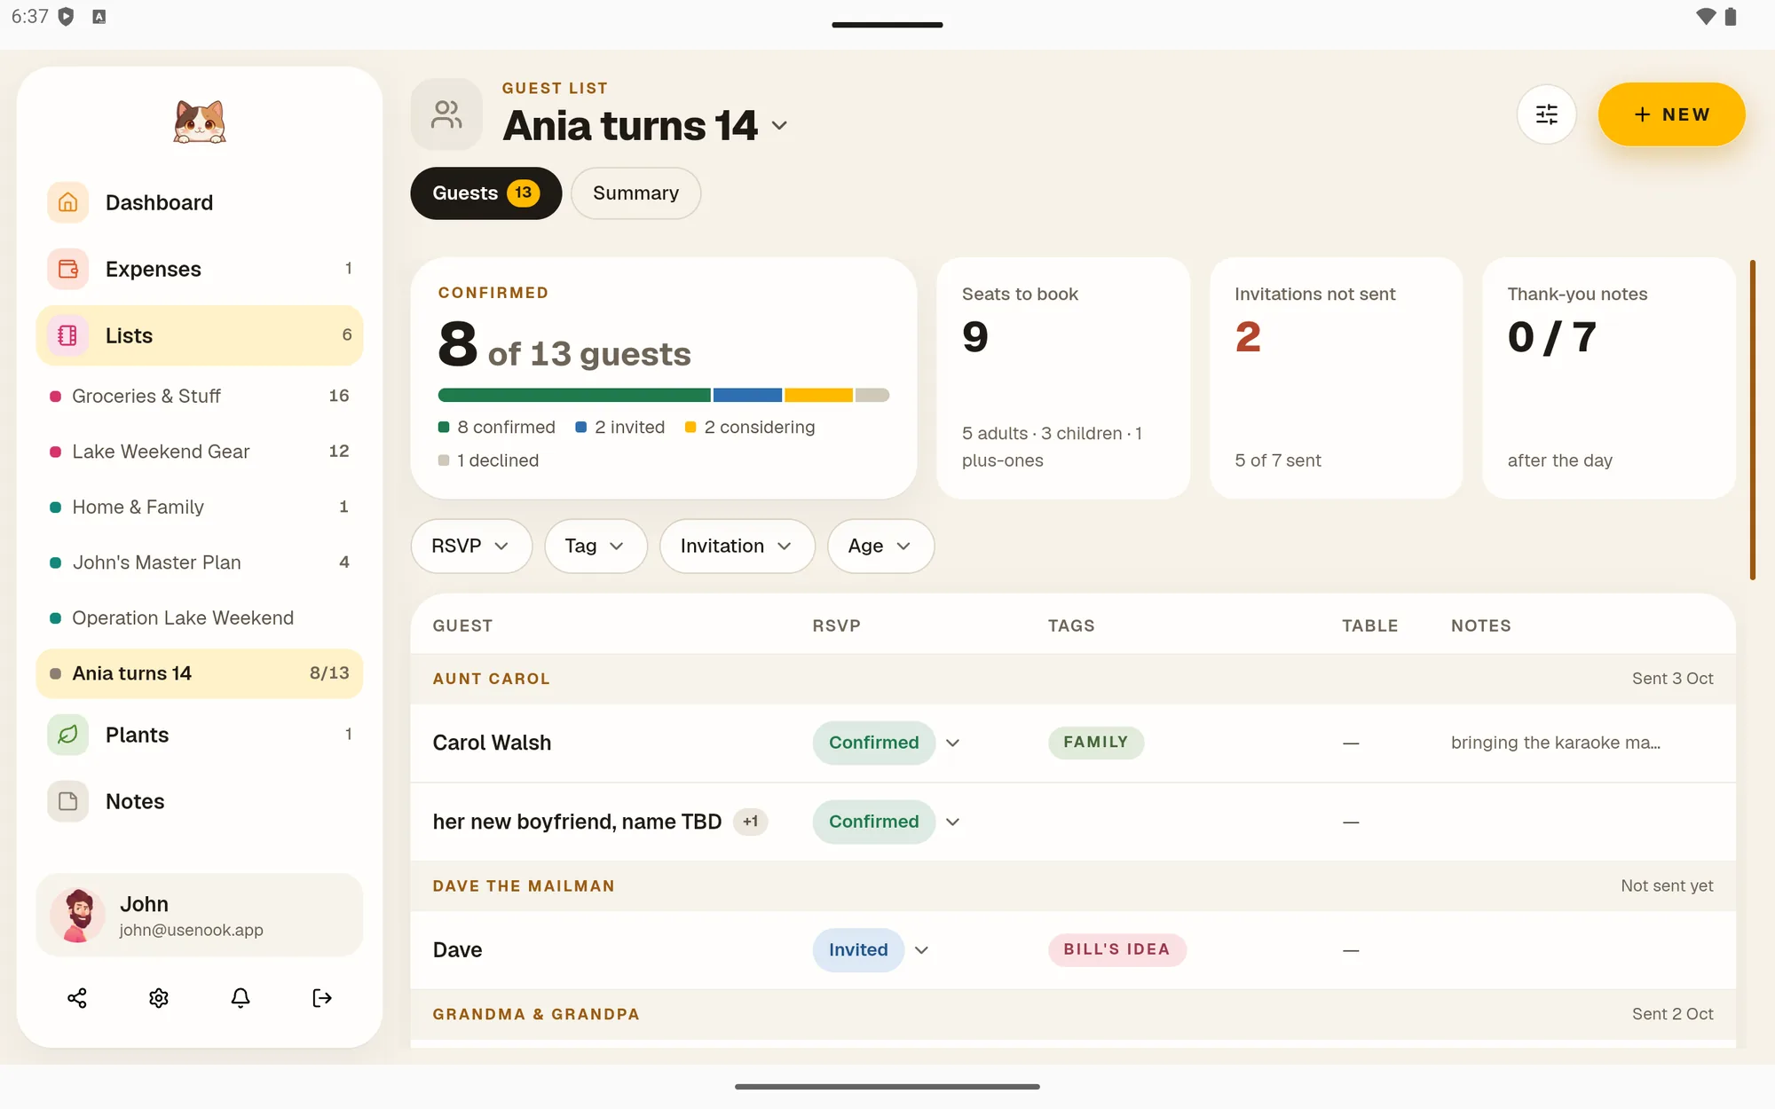Click the FAMILY tag
Image resolution: width=1775 pixels, height=1109 pixels.
(x=1095, y=742)
